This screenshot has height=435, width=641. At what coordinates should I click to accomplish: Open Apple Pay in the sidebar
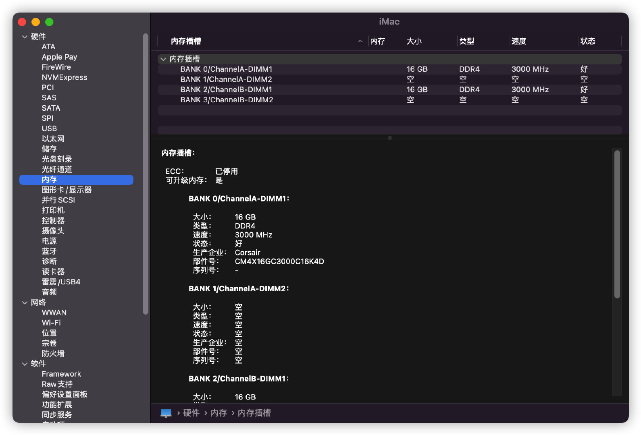(x=59, y=57)
